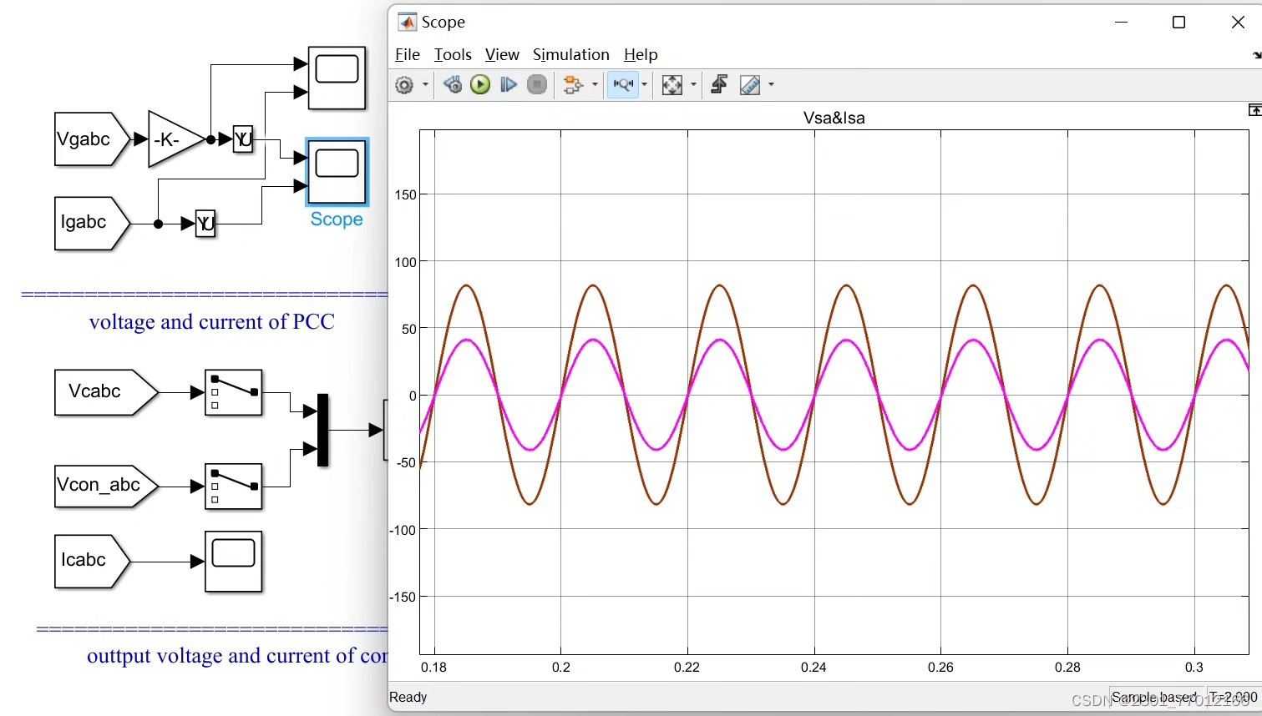Select the Igabc From block
Screen dimensions: 1262x716
(x=93, y=224)
